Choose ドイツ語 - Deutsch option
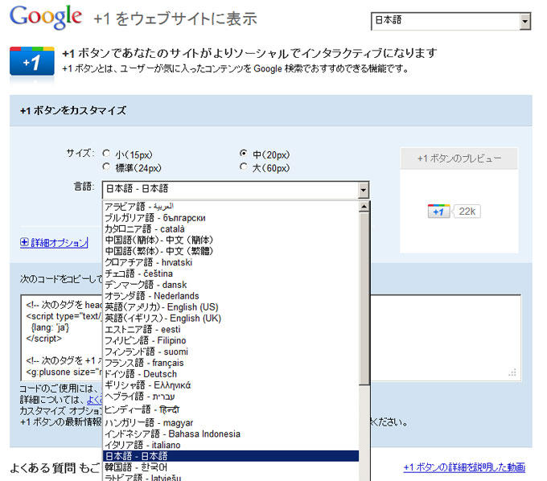Screen dimensions: 547x481 click(x=231, y=374)
